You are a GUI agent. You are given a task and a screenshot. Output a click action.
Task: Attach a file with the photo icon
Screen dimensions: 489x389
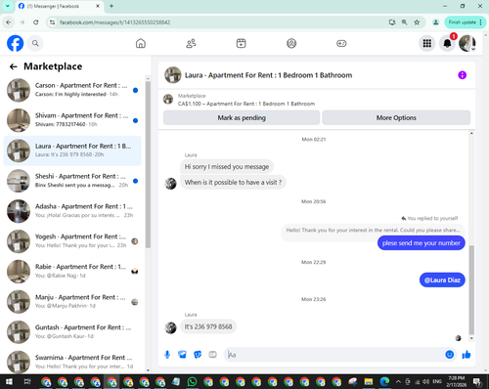point(182,355)
